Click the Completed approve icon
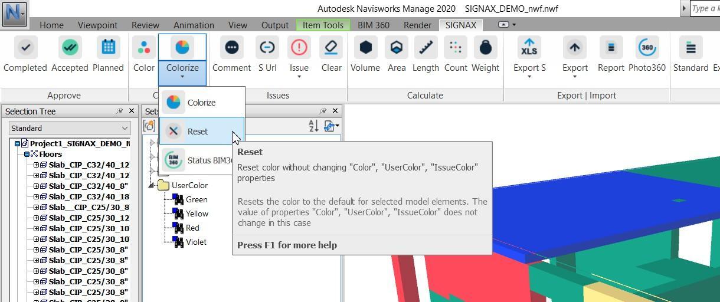720x302 pixels. (x=25, y=47)
